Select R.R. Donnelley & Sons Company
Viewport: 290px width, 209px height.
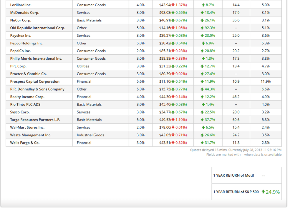point(37,89)
